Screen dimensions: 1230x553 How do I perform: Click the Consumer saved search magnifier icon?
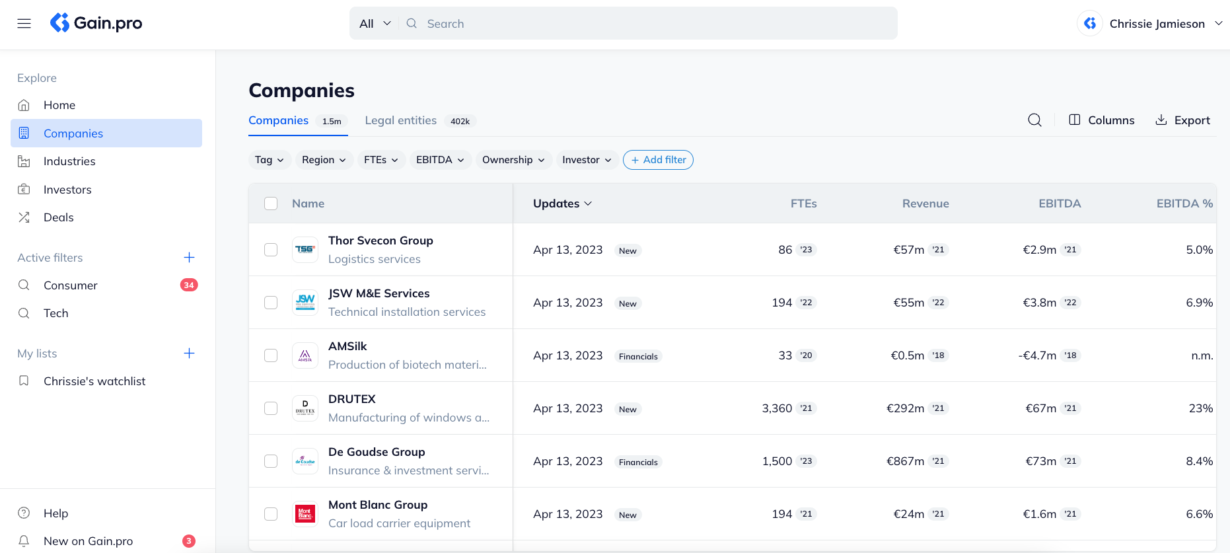click(x=24, y=285)
